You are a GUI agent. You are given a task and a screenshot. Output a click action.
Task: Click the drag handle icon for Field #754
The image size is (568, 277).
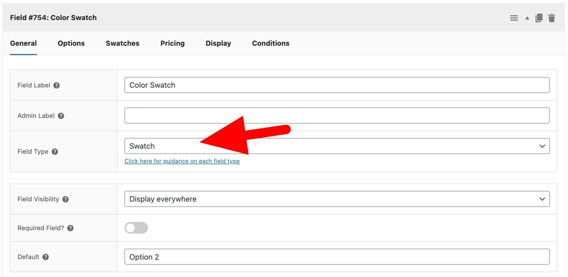pyautogui.click(x=514, y=18)
